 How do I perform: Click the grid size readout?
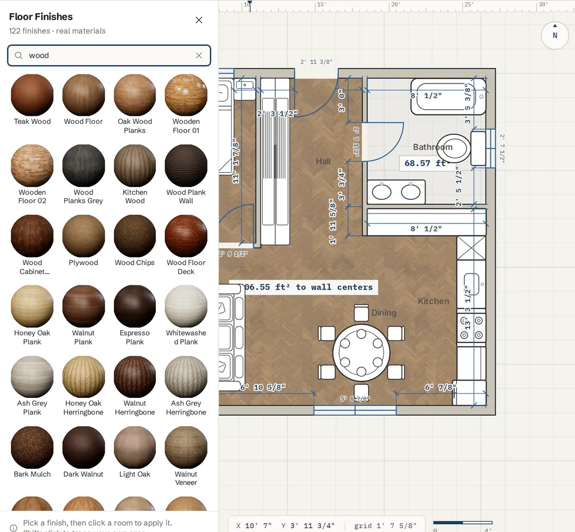pos(385,526)
